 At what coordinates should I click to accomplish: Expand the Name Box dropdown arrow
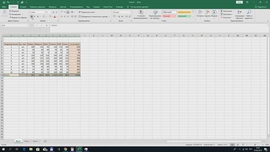(x=28, y=25)
